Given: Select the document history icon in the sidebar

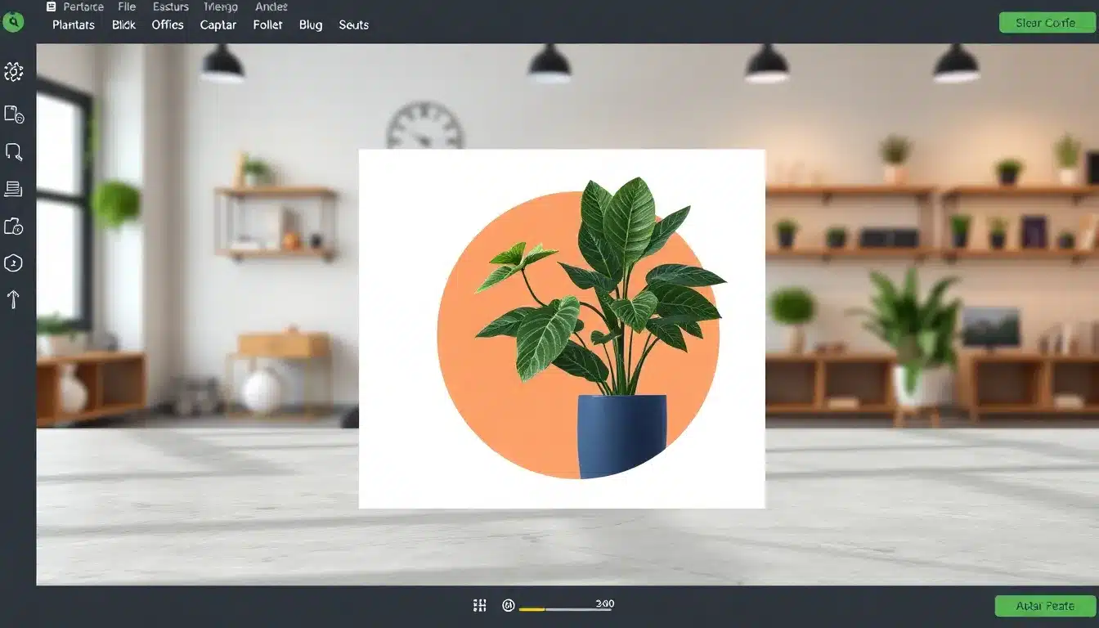Looking at the screenshot, I should click(14, 114).
